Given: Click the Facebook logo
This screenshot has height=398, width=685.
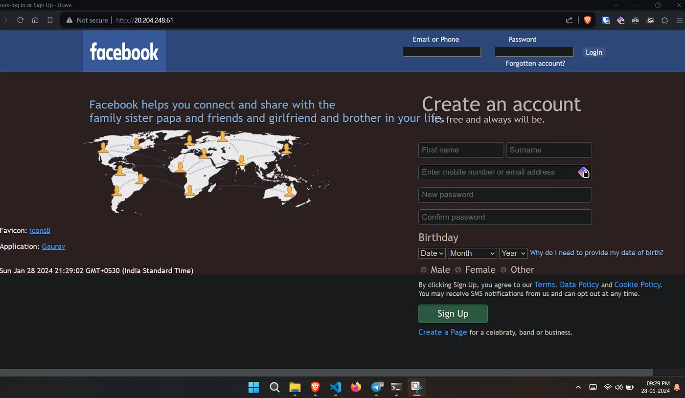Looking at the screenshot, I should tap(124, 51).
